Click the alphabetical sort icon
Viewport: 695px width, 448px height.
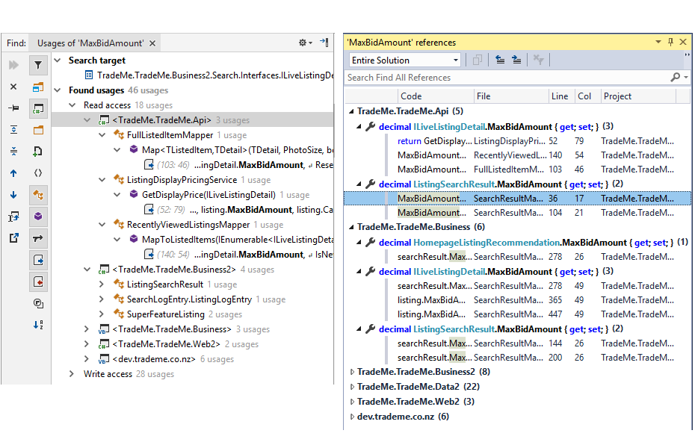(x=38, y=325)
